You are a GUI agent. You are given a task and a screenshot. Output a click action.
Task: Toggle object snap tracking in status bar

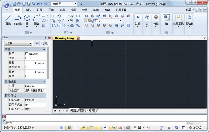coord(98,128)
